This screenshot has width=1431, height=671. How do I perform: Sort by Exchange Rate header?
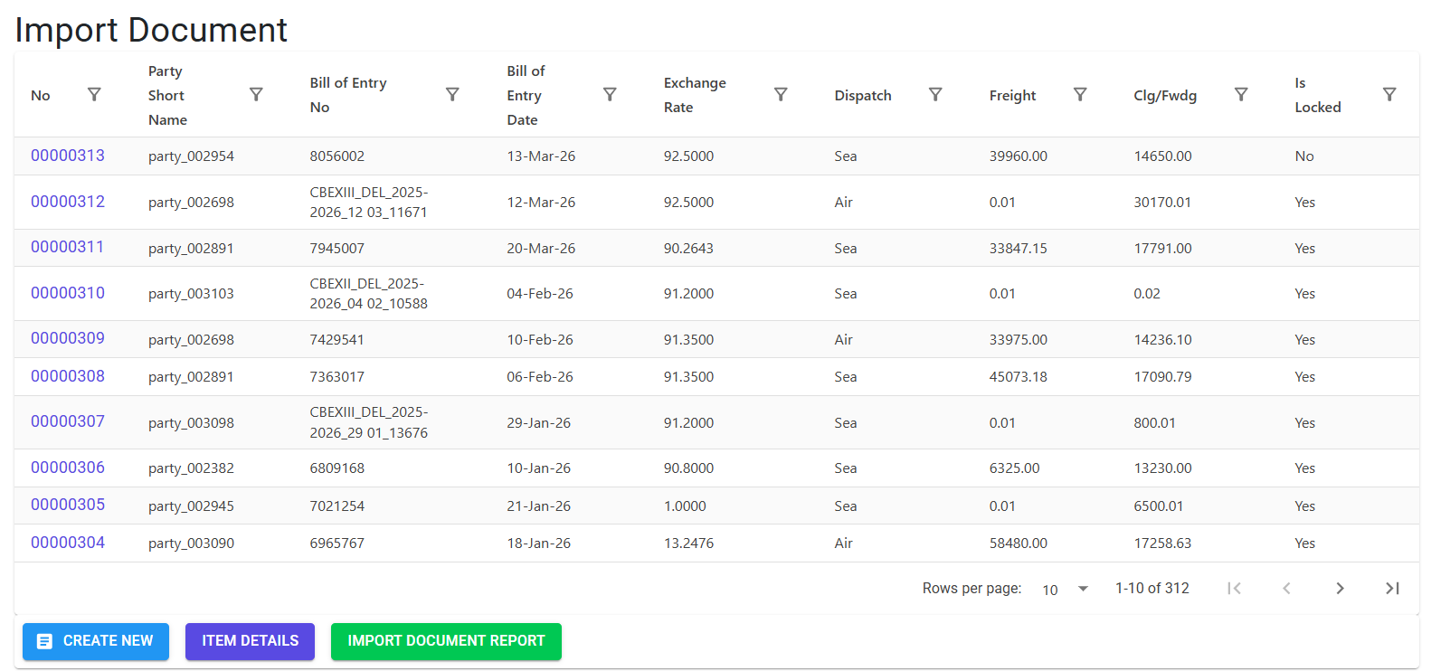[x=695, y=95]
